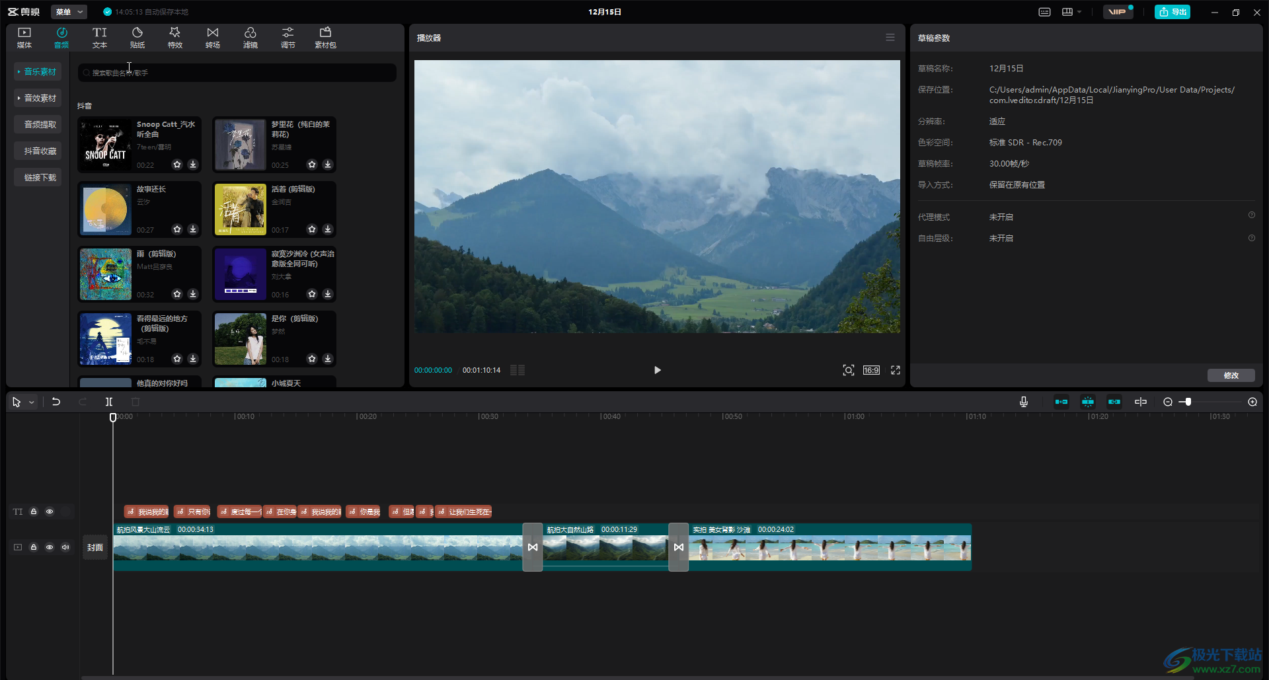The height and width of the screenshot is (680, 1269).
Task: Lock the main video track
Action: tap(34, 547)
